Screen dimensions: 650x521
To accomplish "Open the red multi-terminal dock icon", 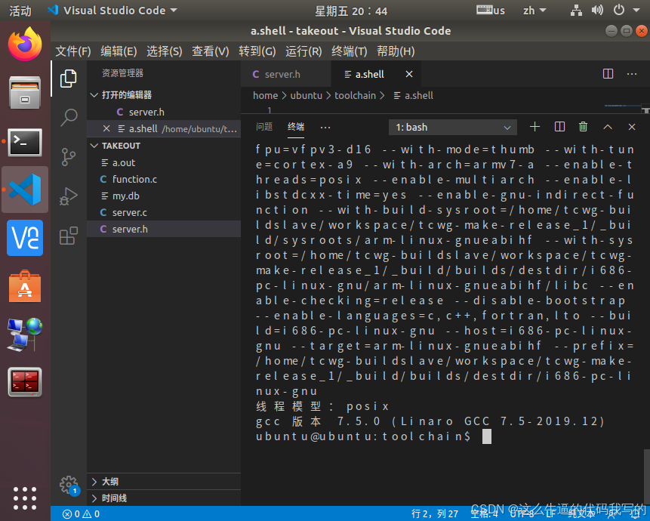I will [25, 382].
